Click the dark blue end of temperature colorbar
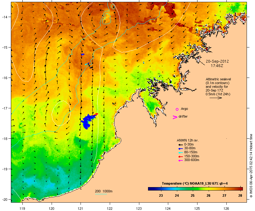The width and height of the screenshot is (255, 211). [x=151, y=189]
